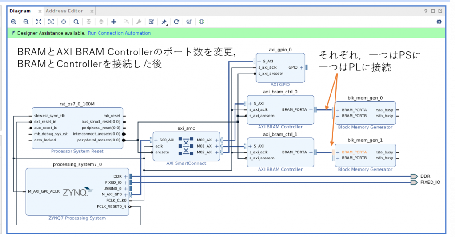
Task: Click the Zoom Fit toolbar icon
Action: [38, 22]
